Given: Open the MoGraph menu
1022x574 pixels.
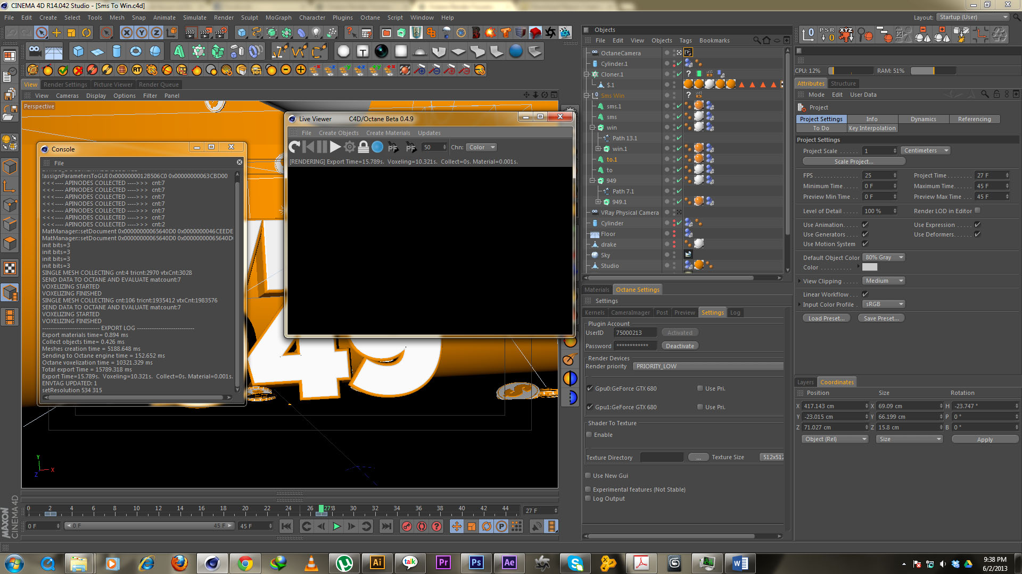Looking at the screenshot, I should 278,18.
